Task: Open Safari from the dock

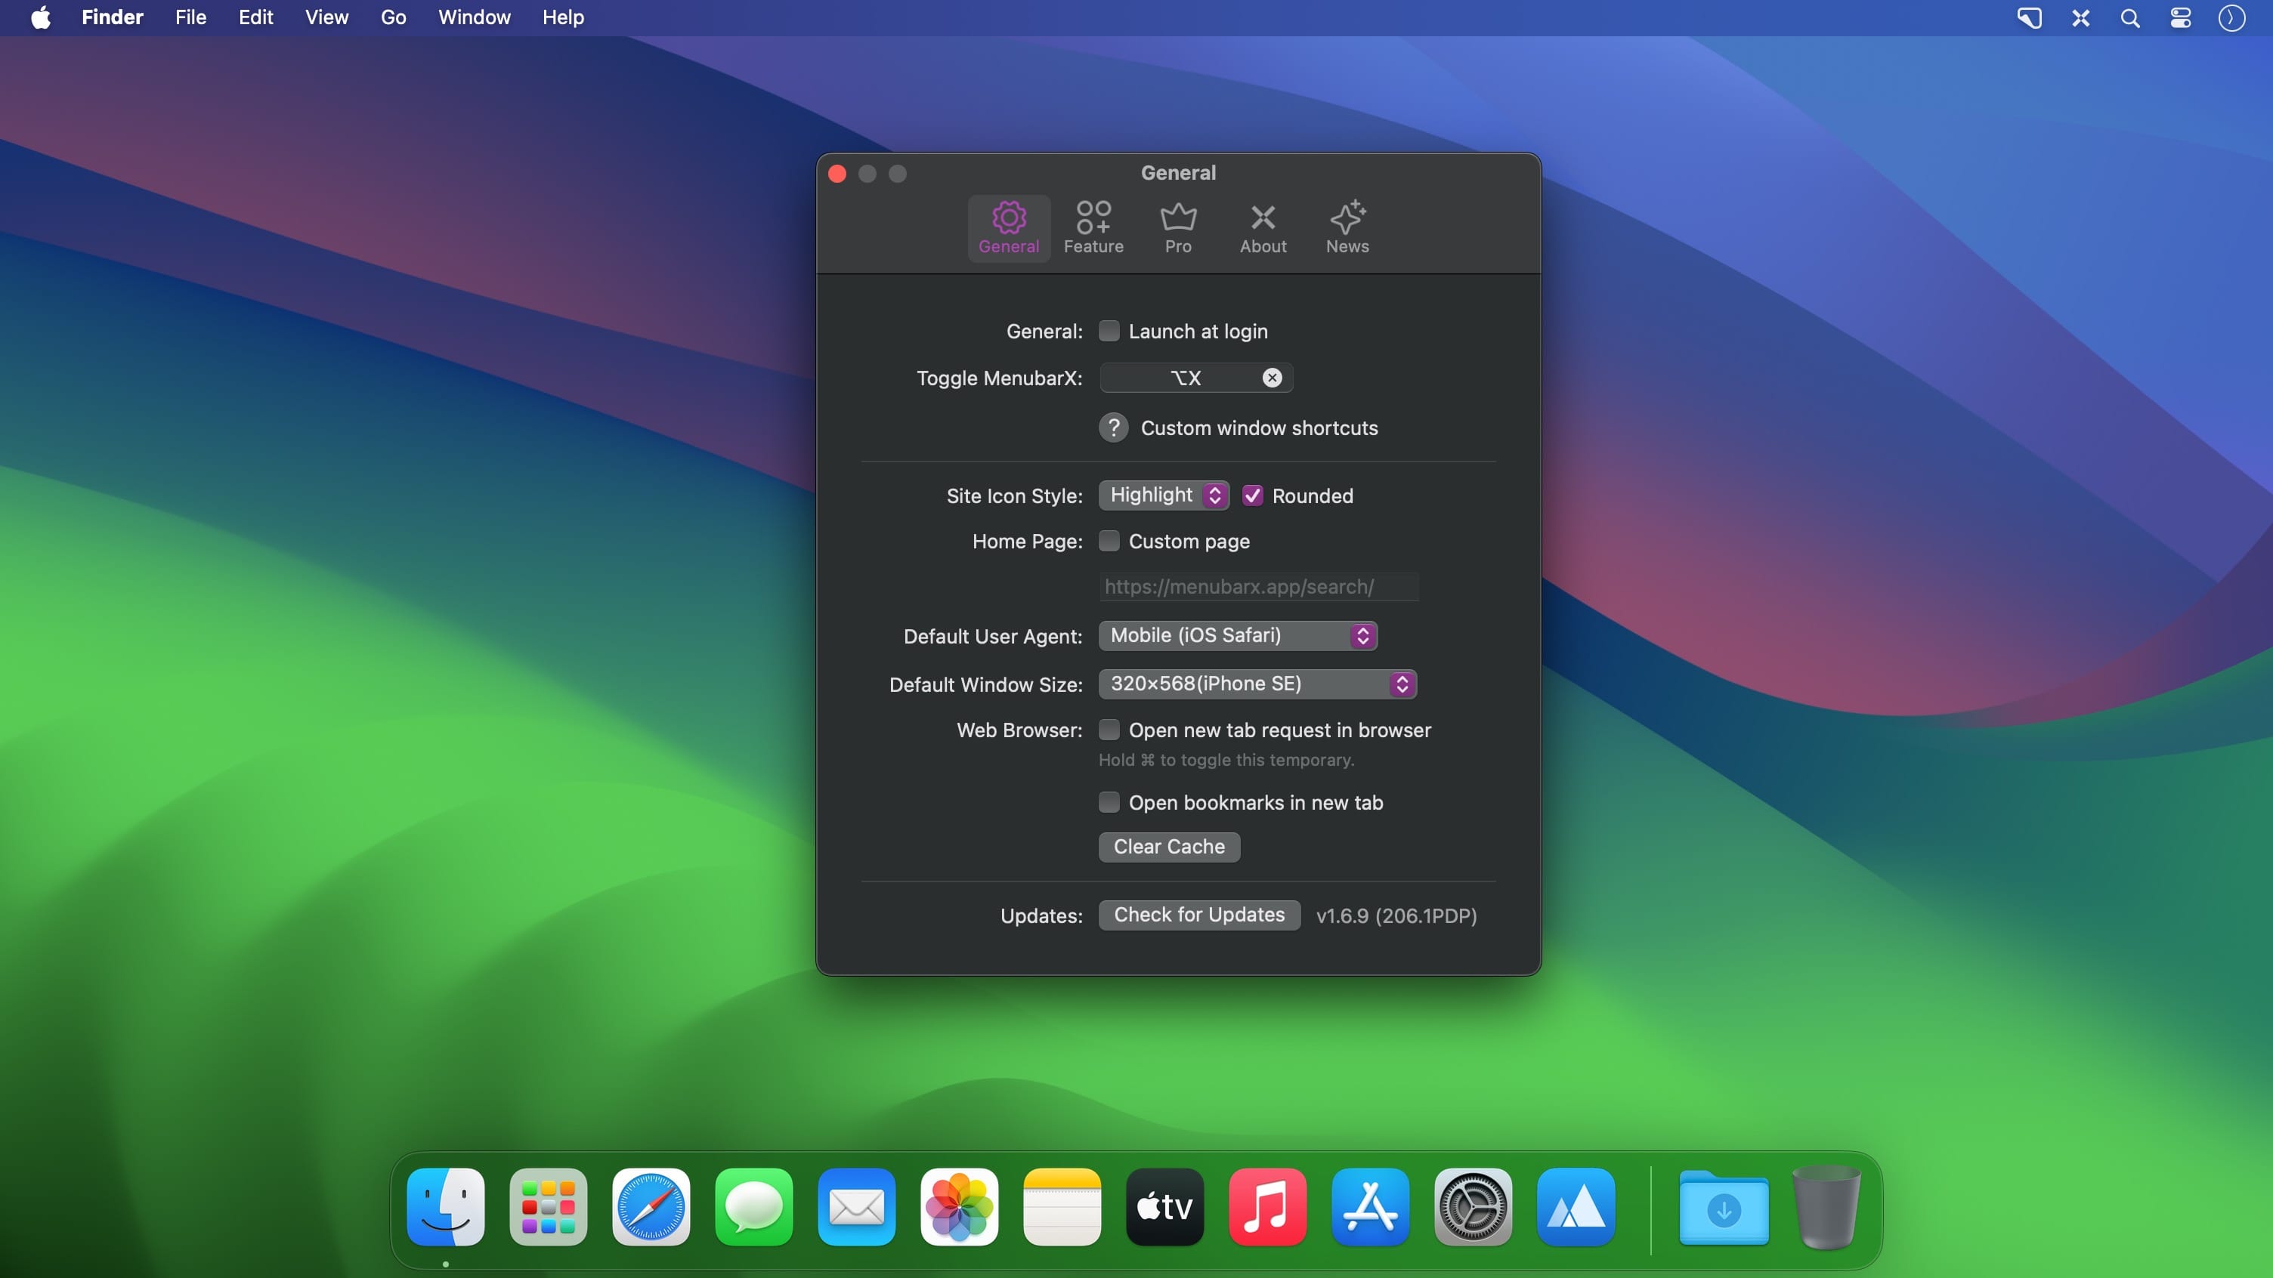Action: (x=651, y=1206)
